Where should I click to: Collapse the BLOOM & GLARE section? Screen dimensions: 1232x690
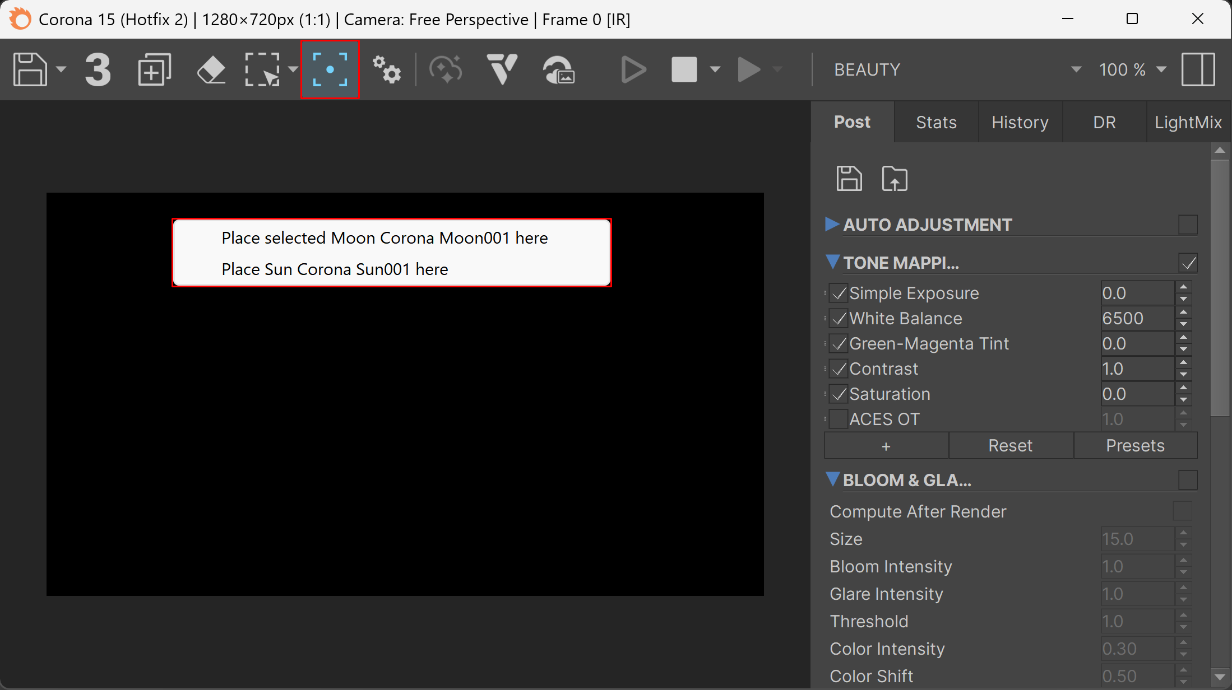pyautogui.click(x=832, y=479)
